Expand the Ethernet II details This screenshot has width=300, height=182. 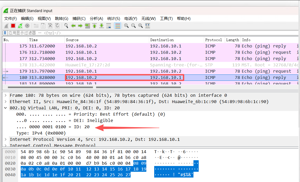[6, 101]
